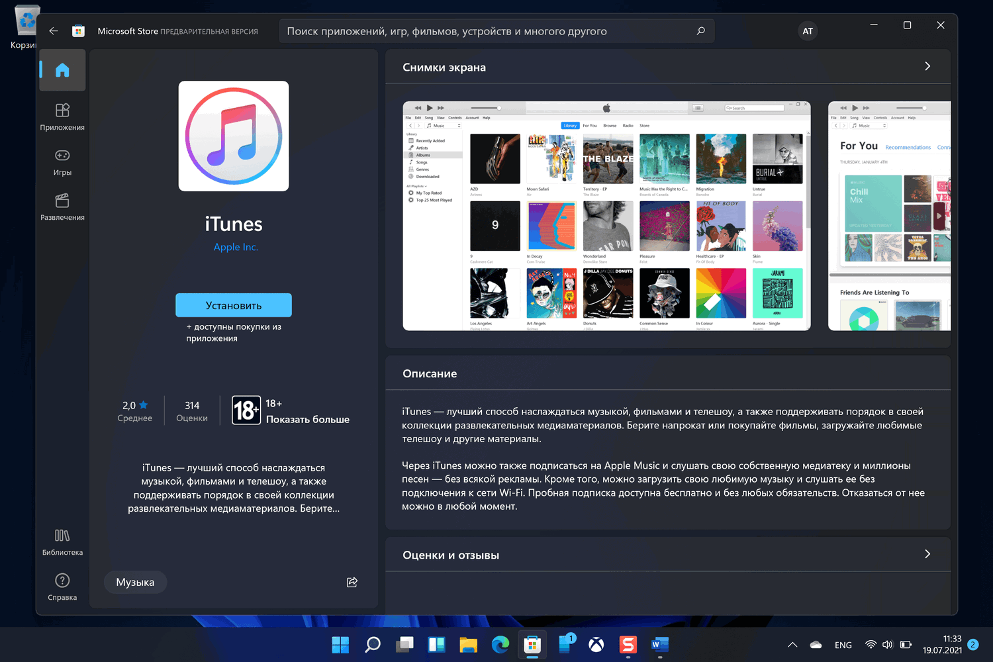This screenshot has height=662, width=993.
Task: Open the first iTunes library screenshot
Action: (606, 216)
